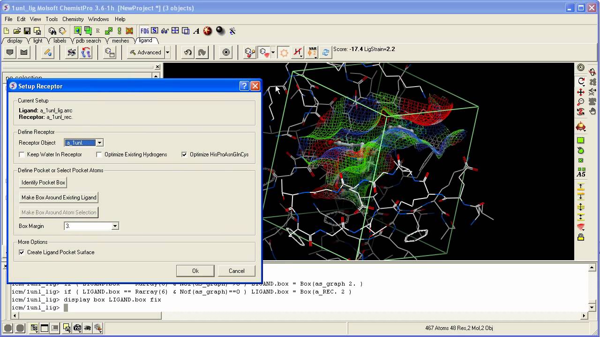Click the Setup Receptor dialog help button
600x337 pixels.
click(x=244, y=86)
